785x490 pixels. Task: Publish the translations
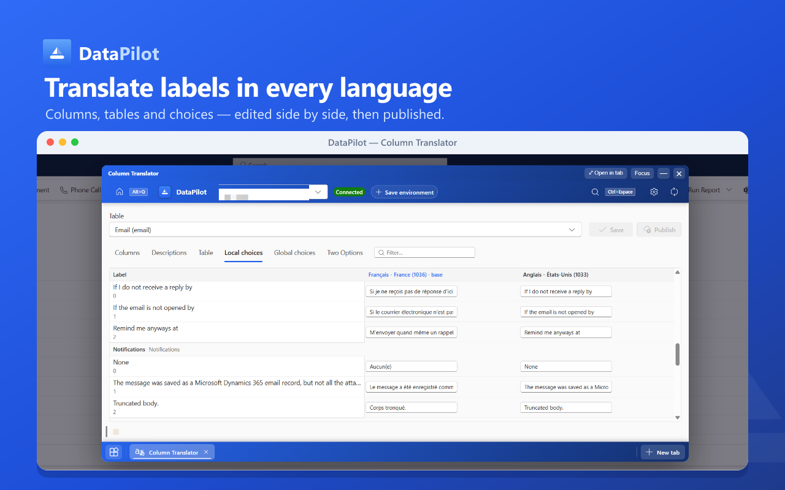[x=659, y=230]
